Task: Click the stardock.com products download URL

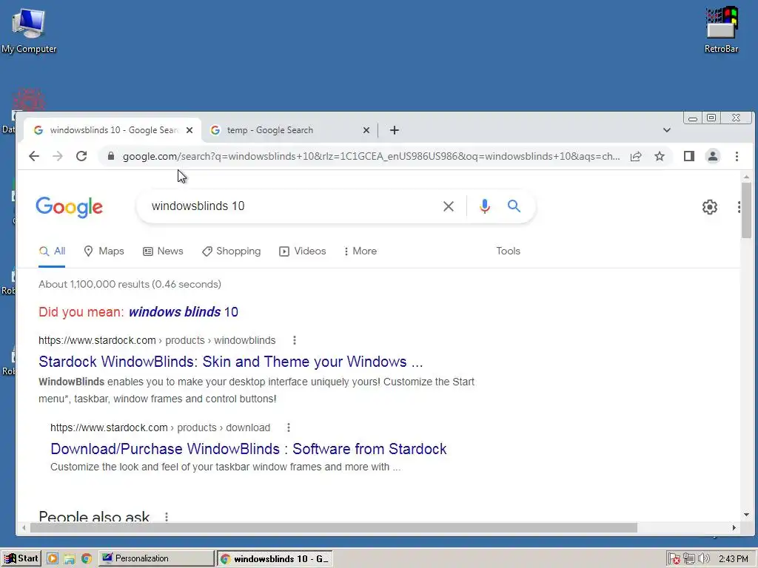Action: (x=160, y=427)
